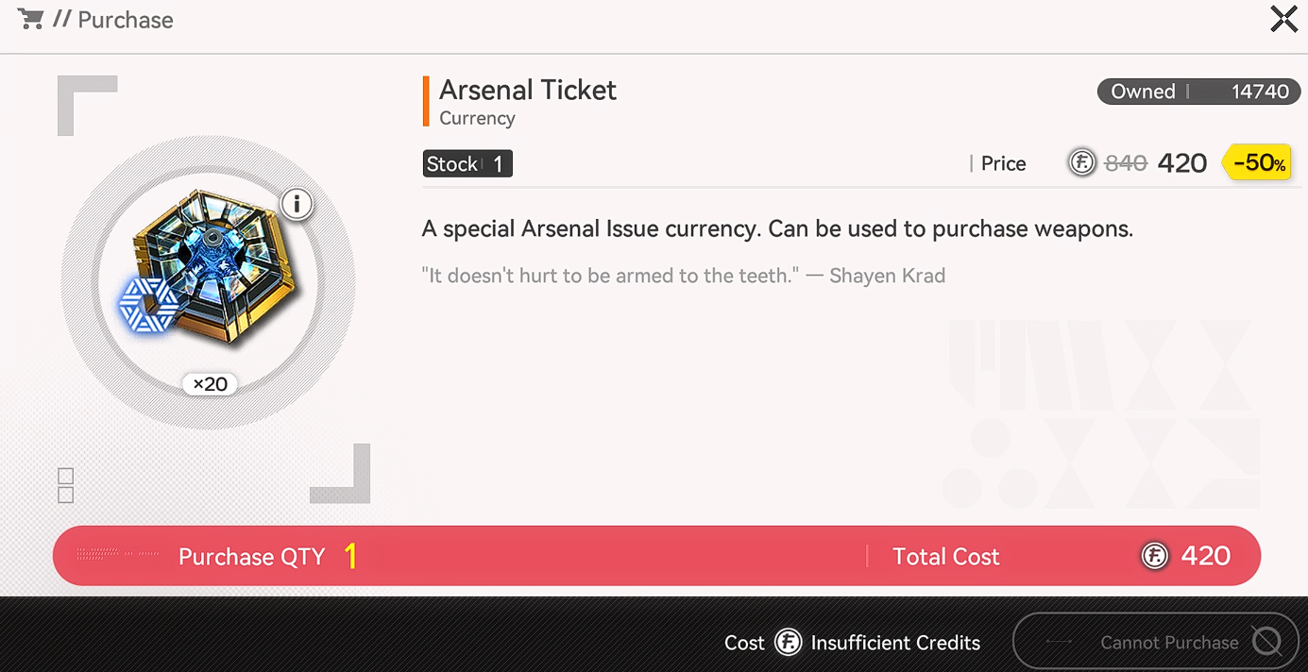Open the item info icon
1308x672 pixels.
click(x=297, y=204)
